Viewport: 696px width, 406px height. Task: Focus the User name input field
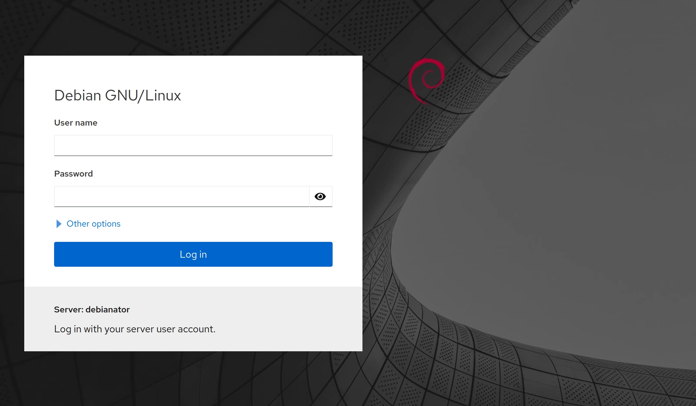pyautogui.click(x=193, y=145)
